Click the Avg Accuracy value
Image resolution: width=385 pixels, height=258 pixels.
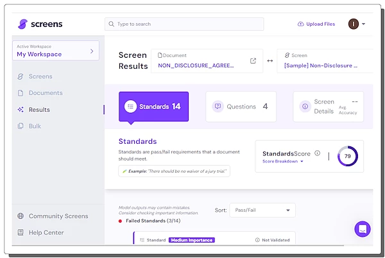pyautogui.click(x=355, y=101)
